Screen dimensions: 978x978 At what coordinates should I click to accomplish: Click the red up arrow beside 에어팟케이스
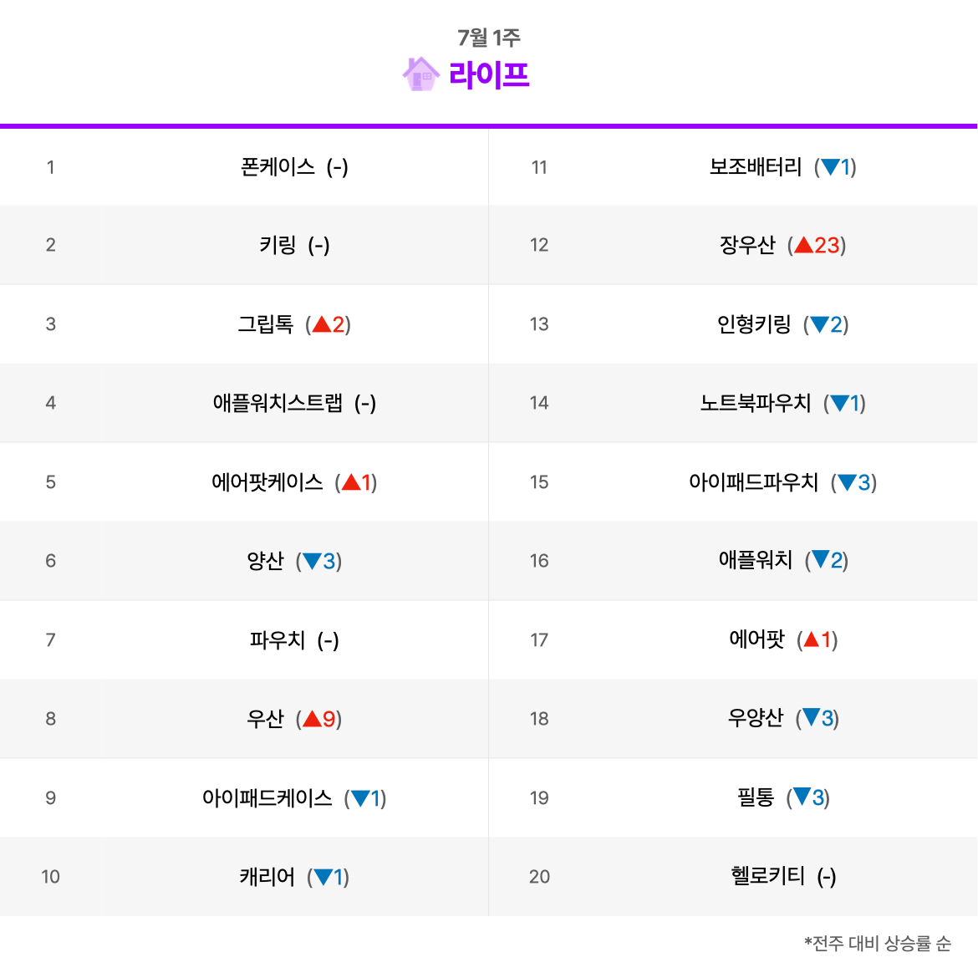click(351, 481)
